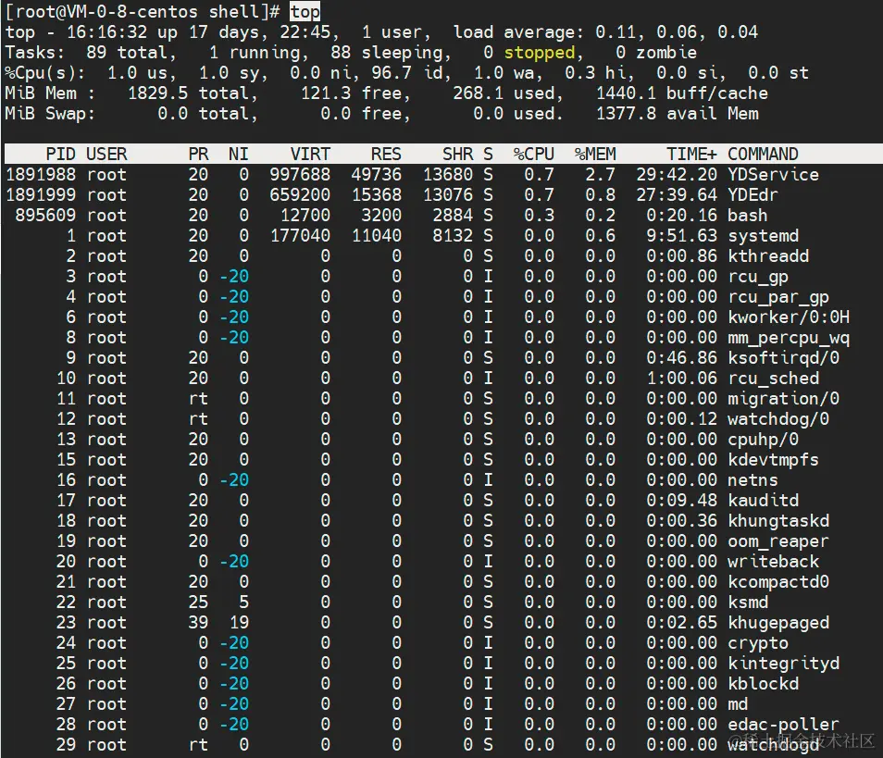Select TIME+ value 9:51.63
883x758 pixels.
click(x=681, y=235)
